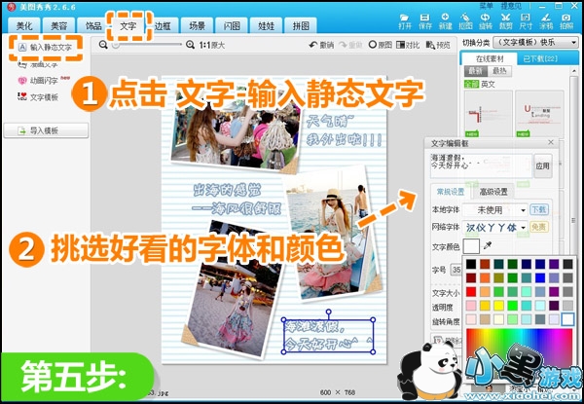The image size is (584, 404).
Task: Click the 天气晴 text on the canvas
Action: tap(330, 122)
